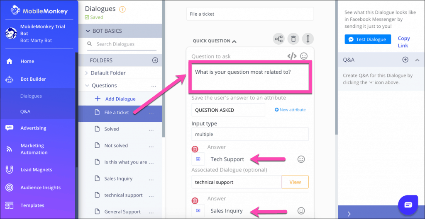
Task: Open emoji picker for Tech Support answer
Action: (301, 159)
